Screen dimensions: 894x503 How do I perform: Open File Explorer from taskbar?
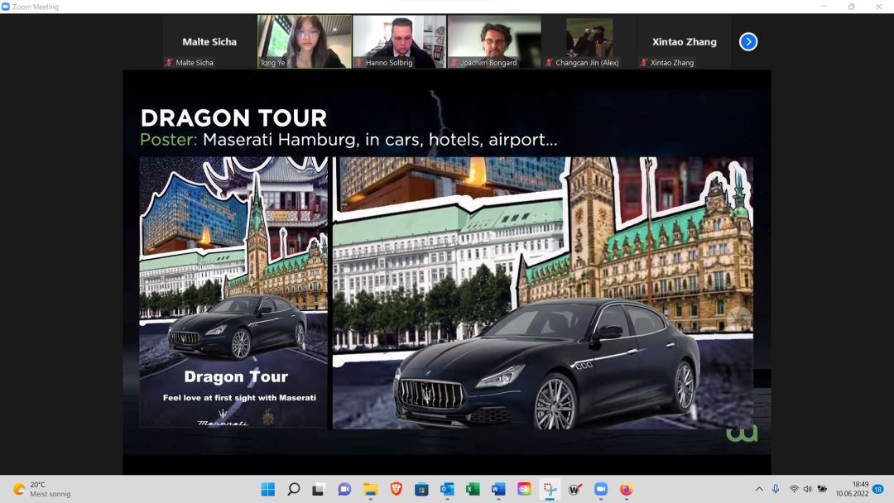[x=370, y=489]
